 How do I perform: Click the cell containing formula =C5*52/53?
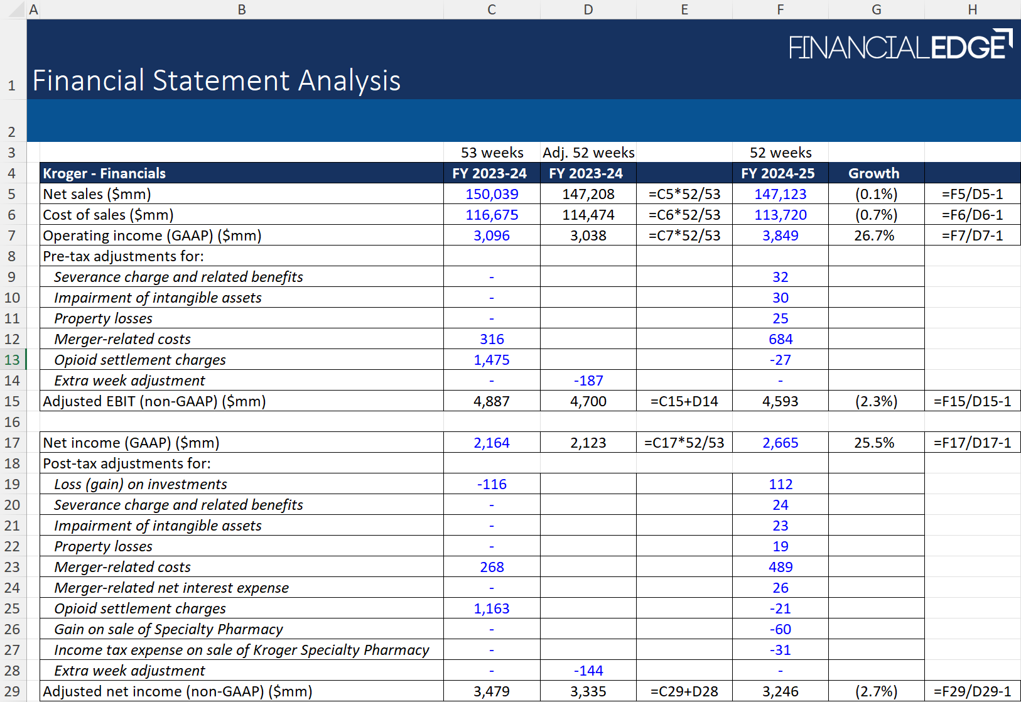[684, 194]
